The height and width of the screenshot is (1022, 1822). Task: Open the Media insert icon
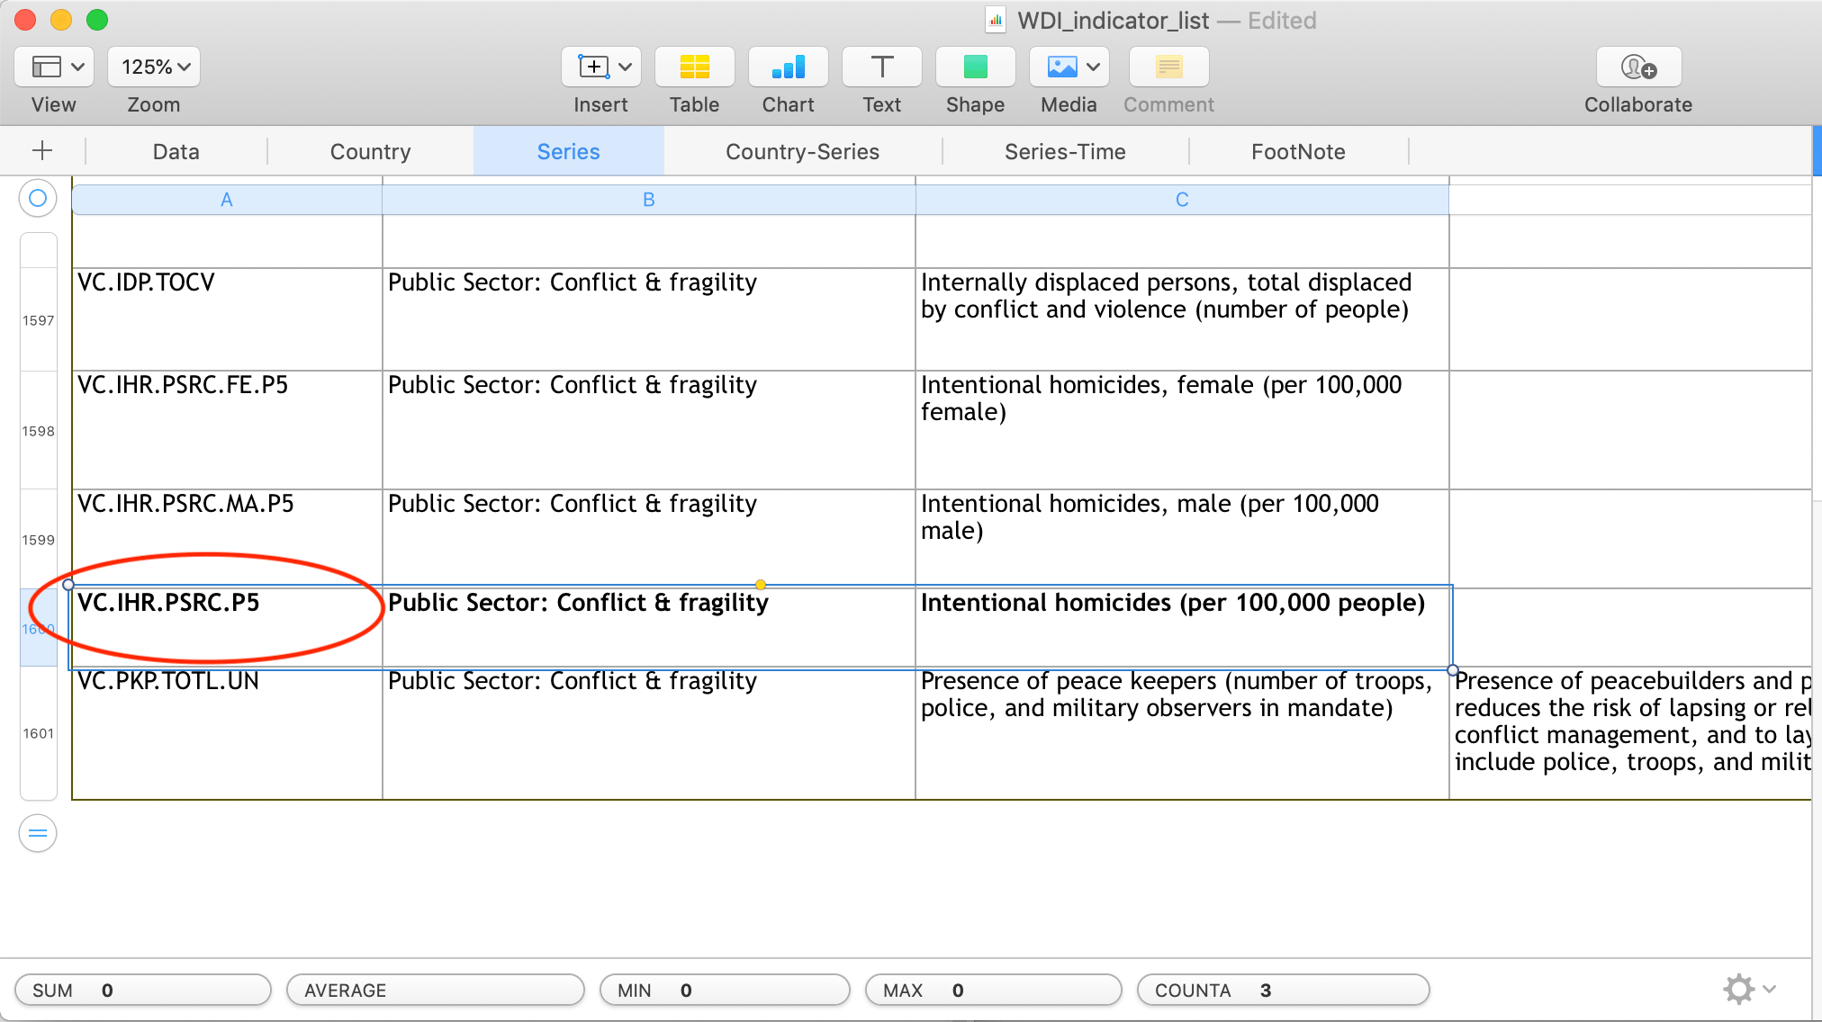click(x=1062, y=67)
